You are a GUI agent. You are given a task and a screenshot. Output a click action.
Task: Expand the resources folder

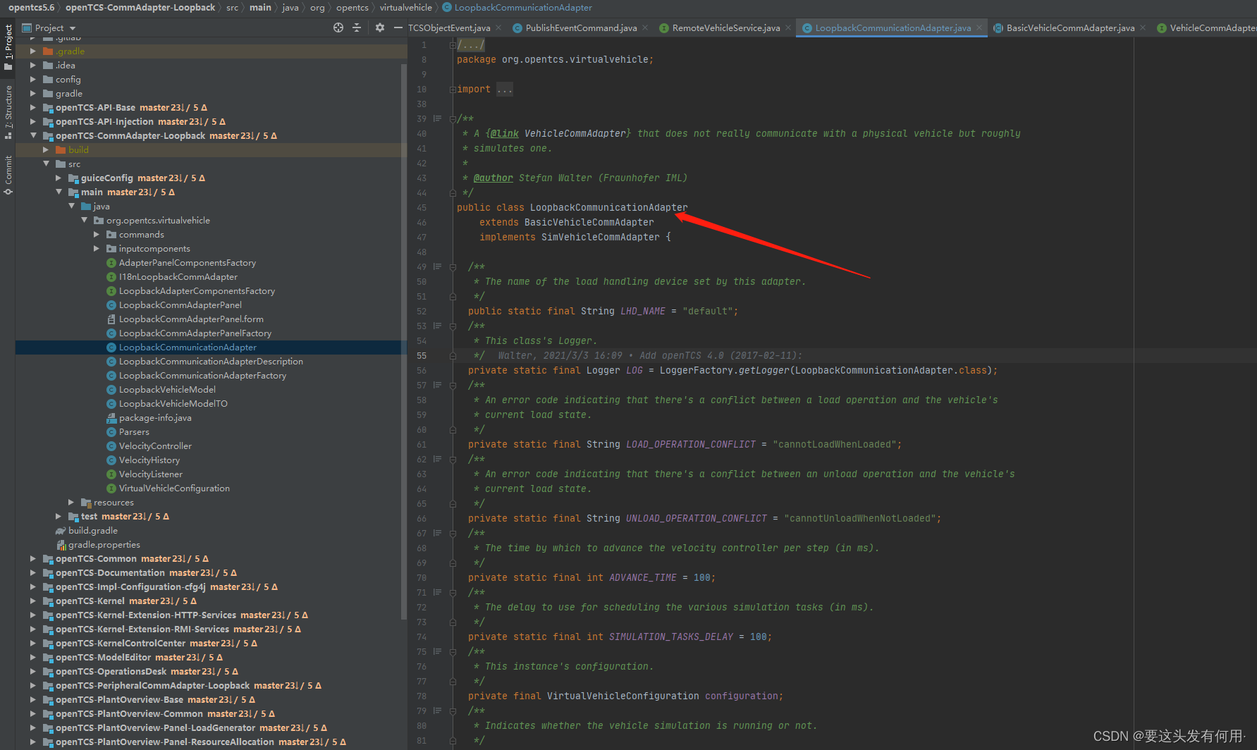(x=70, y=502)
